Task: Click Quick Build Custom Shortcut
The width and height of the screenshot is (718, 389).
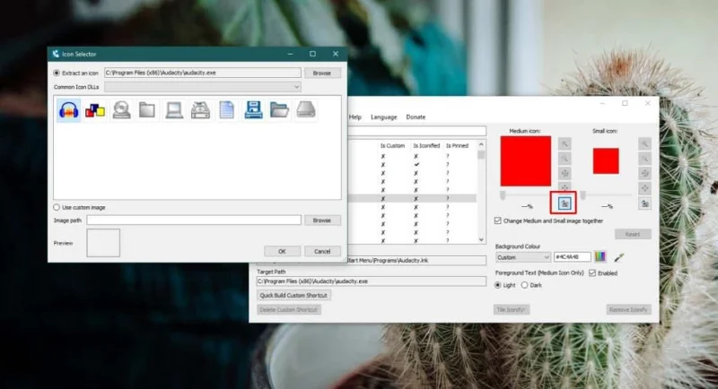Action: pos(293,295)
